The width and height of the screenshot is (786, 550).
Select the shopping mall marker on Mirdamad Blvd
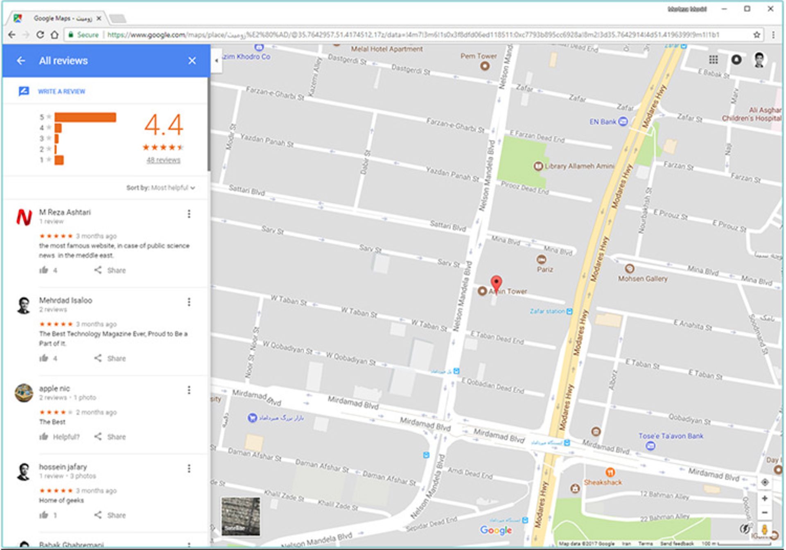(x=252, y=418)
